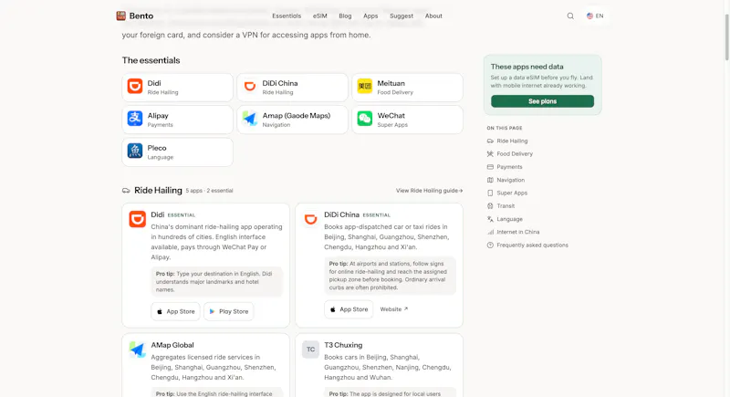Click the 'These apps need data' heading
Viewport: 730px width, 397px height.
pyautogui.click(x=527, y=67)
